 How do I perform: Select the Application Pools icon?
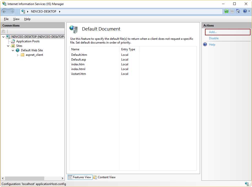click(12, 41)
